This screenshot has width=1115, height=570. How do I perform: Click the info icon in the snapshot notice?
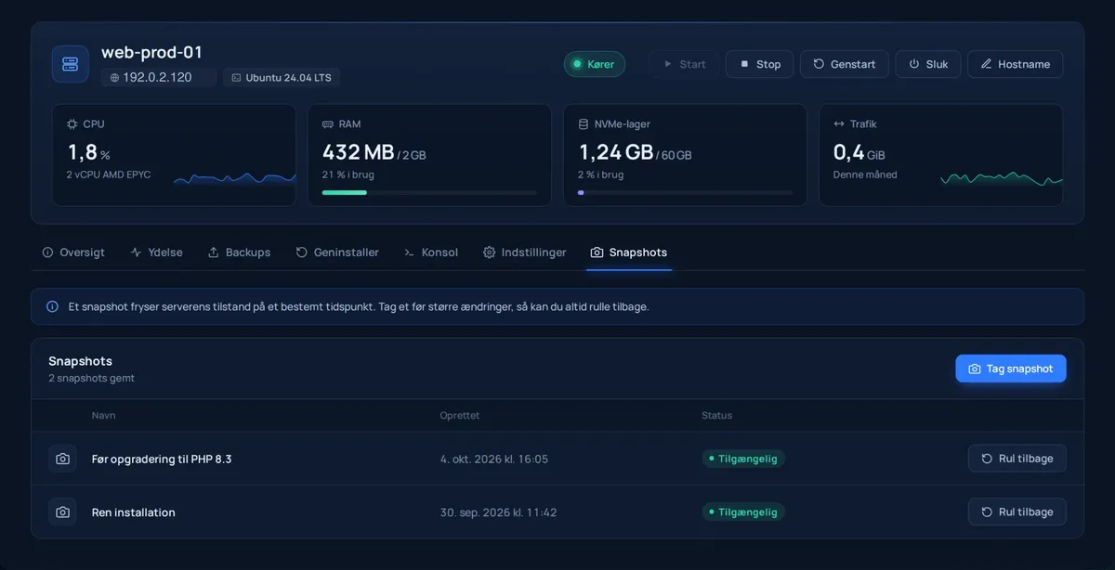52,306
